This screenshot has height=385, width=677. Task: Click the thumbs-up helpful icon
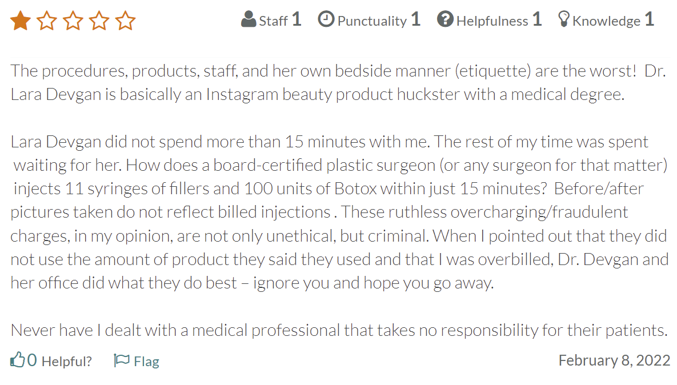tap(18, 359)
